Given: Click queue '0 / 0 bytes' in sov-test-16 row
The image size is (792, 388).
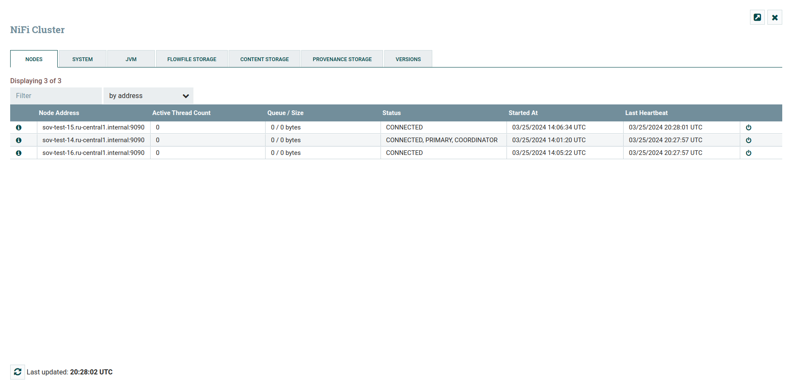Looking at the screenshot, I should tap(286, 153).
